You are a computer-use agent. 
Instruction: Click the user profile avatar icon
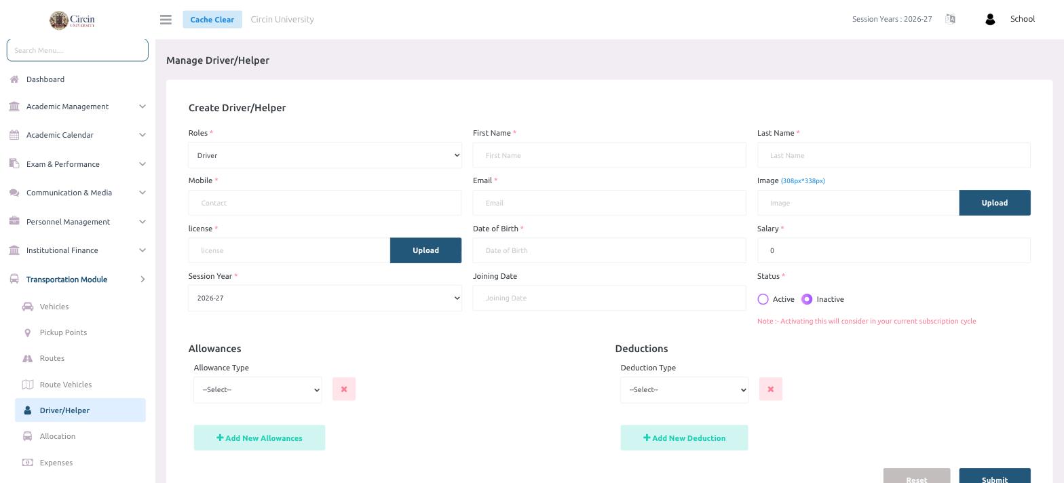tap(989, 20)
